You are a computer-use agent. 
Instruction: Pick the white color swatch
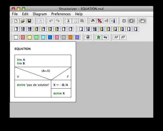16,37
